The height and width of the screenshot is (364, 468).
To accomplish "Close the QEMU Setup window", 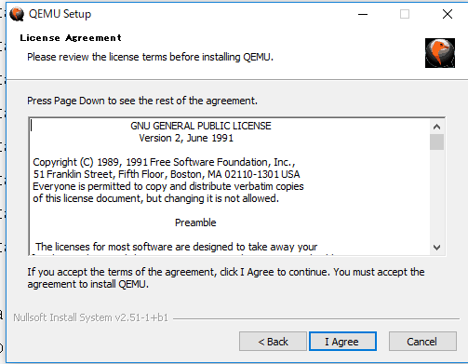I will point(448,14).
